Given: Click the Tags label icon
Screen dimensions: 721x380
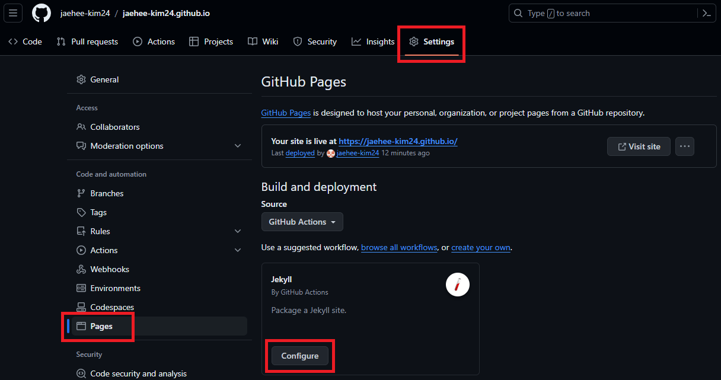Looking at the screenshot, I should (x=81, y=212).
